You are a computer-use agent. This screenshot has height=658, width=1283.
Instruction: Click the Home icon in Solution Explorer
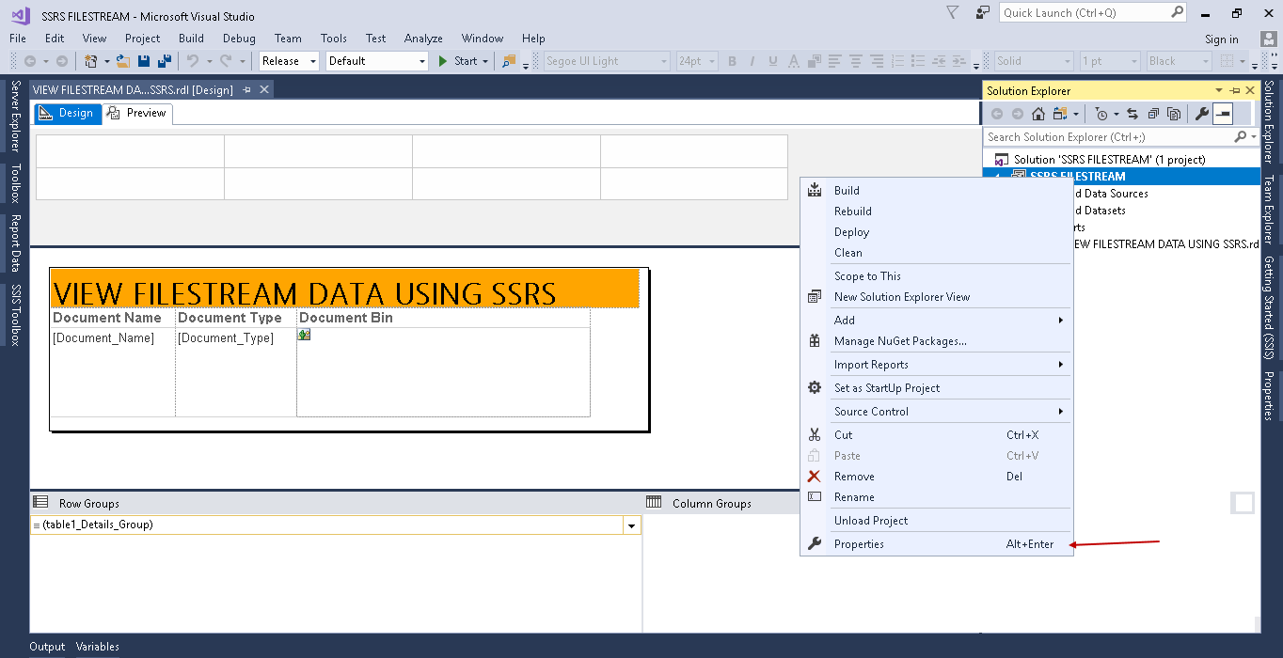coord(1038,114)
